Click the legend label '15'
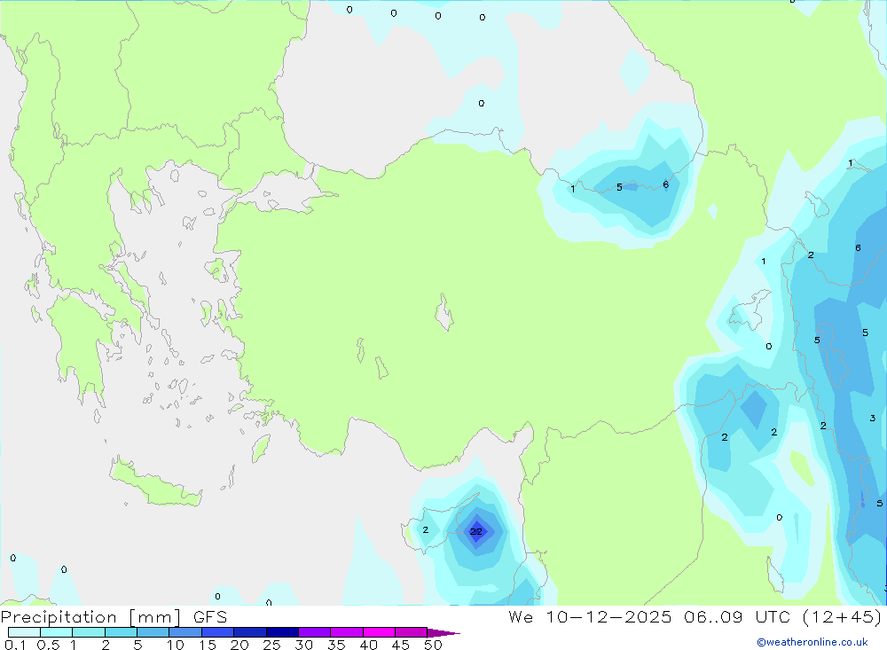This screenshot has width=887, height=650. [x=207, y=645]
